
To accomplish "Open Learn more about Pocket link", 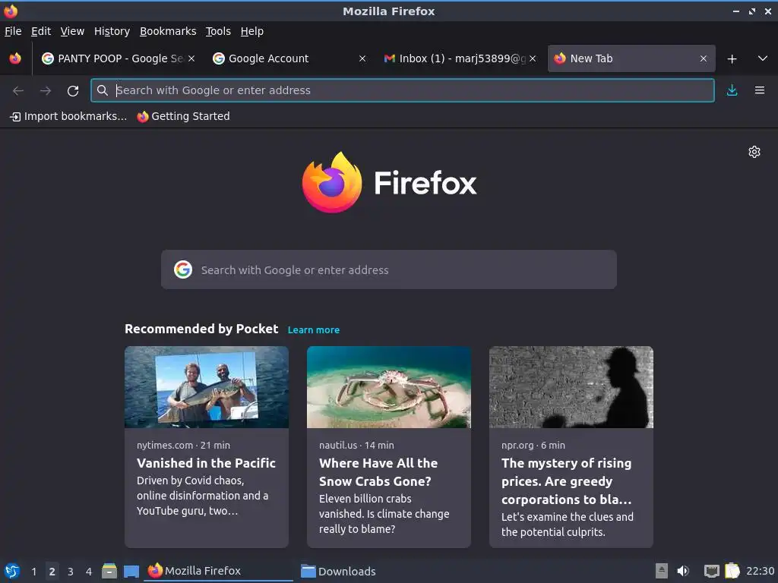I will coord(314,329).
